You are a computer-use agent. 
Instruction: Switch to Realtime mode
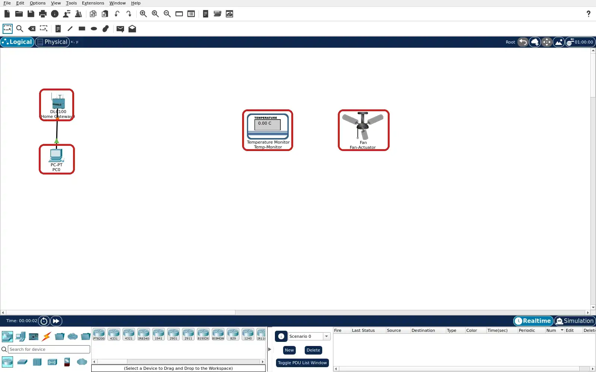(x=533, y=321)
